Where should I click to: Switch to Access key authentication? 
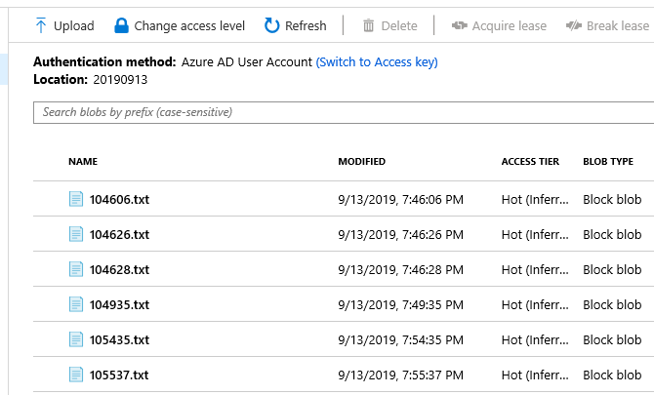(x=377, y=62)
